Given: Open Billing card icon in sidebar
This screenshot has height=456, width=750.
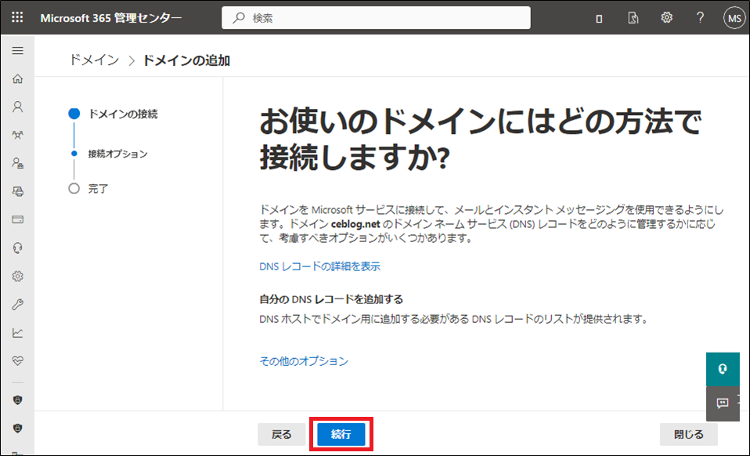Looking at the screenshot, I should click(18, 219).
